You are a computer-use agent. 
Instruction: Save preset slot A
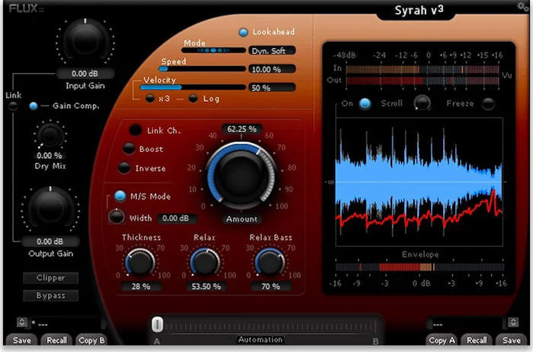click(22, 340)
